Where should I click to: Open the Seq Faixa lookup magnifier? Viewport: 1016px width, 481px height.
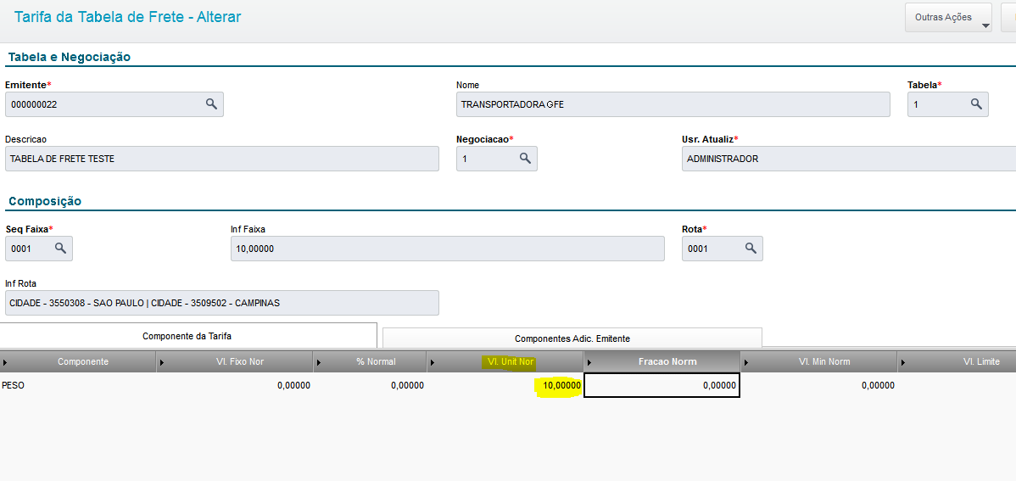tap(60, 249)
